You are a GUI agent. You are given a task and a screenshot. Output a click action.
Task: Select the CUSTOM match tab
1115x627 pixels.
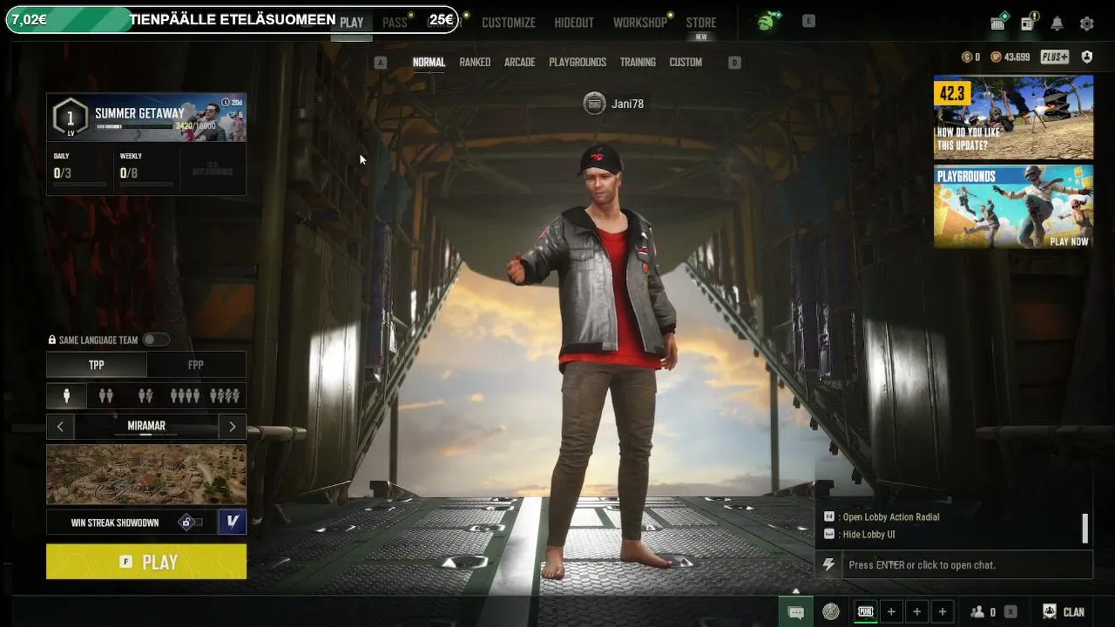coord(686,62)
